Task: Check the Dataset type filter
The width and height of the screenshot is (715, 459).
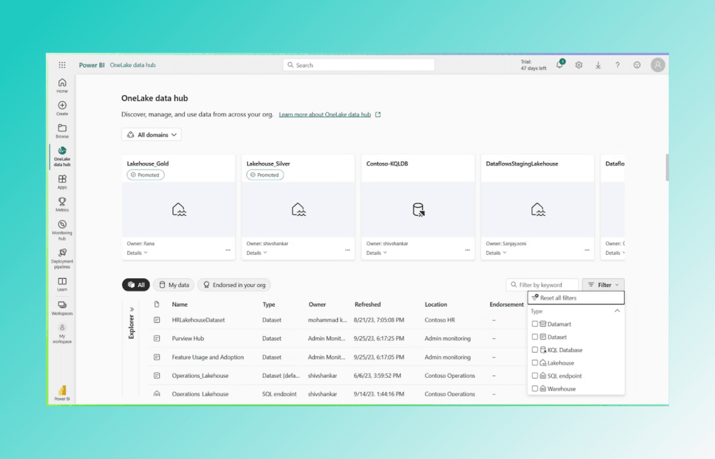Action: coord(535,337)
